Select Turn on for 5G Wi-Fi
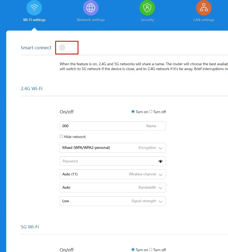The image size is (228, 252). pyautogui.click(x=133, y=250)
